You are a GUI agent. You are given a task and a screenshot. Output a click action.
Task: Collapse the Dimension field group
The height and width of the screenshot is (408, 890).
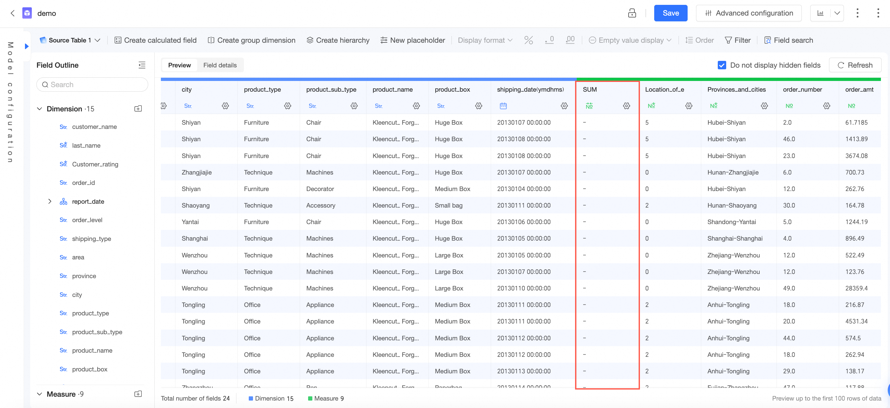tap(39, 109)
